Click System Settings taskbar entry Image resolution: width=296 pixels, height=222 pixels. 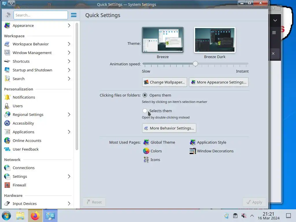pyautogui.click(x=50, y=216)
